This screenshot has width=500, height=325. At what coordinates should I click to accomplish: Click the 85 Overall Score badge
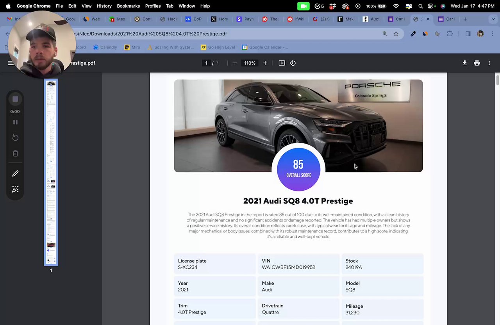coord(298,169)
